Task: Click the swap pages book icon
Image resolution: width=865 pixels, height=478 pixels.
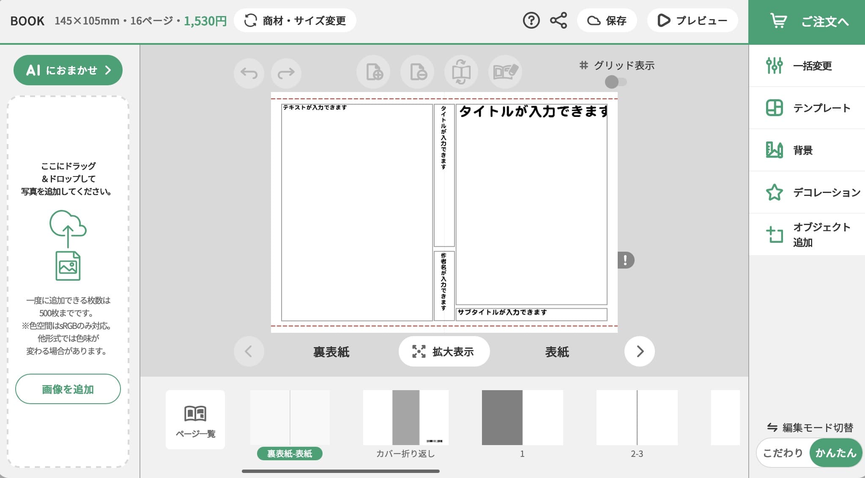Action: click(461, 72)
